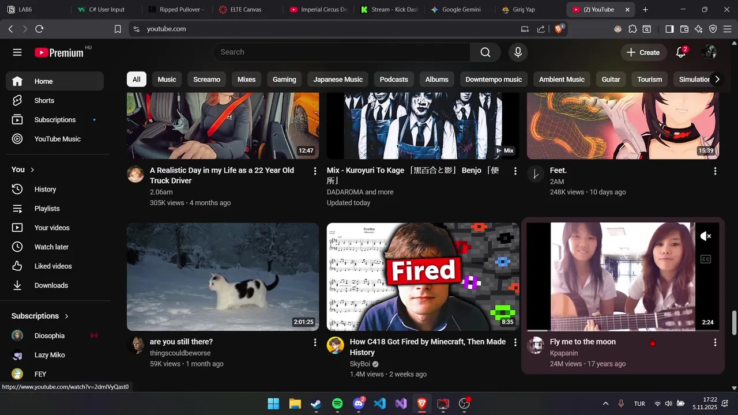Open the notifications bell

click(681, 52)
